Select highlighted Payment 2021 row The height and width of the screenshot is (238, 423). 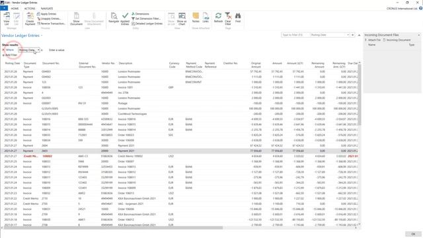click(180, 151)
